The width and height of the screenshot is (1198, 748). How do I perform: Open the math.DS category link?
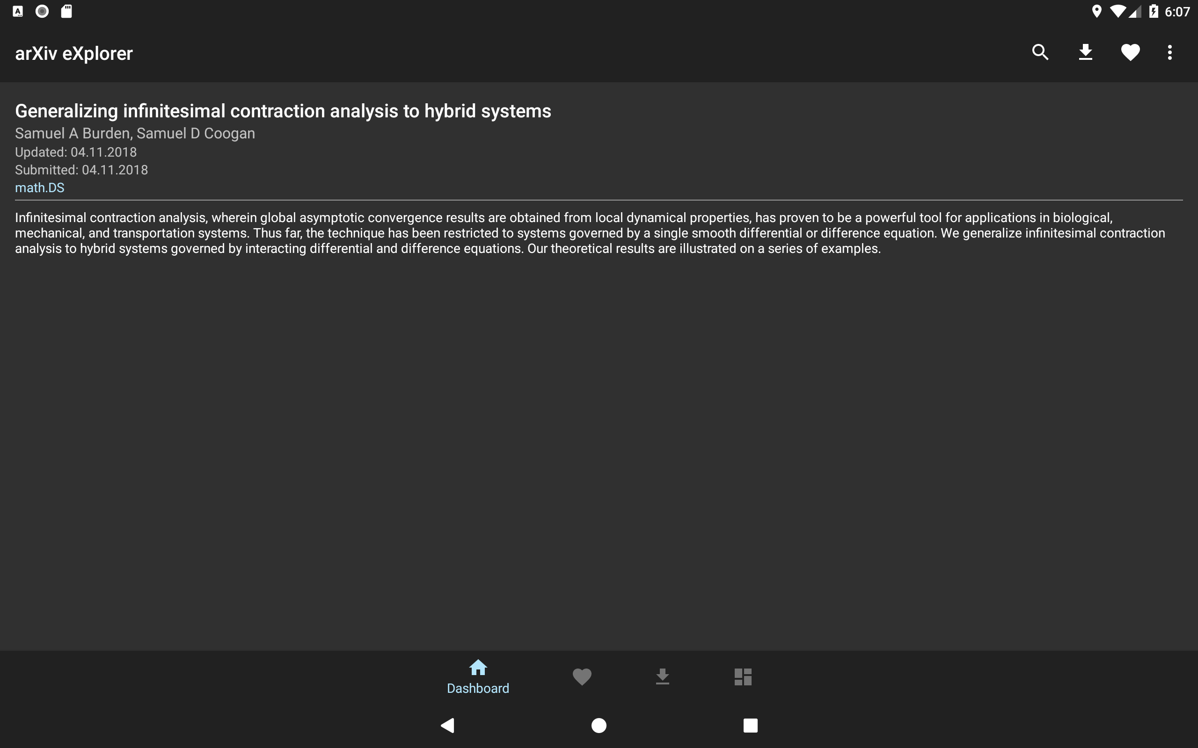pyautogui.click(x=40, y=188)
